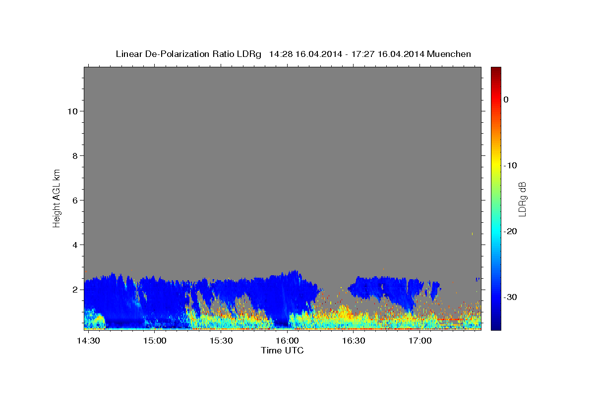Click the '14:30' time axis label
595x396 pixels.
click(x=88, y=341)
